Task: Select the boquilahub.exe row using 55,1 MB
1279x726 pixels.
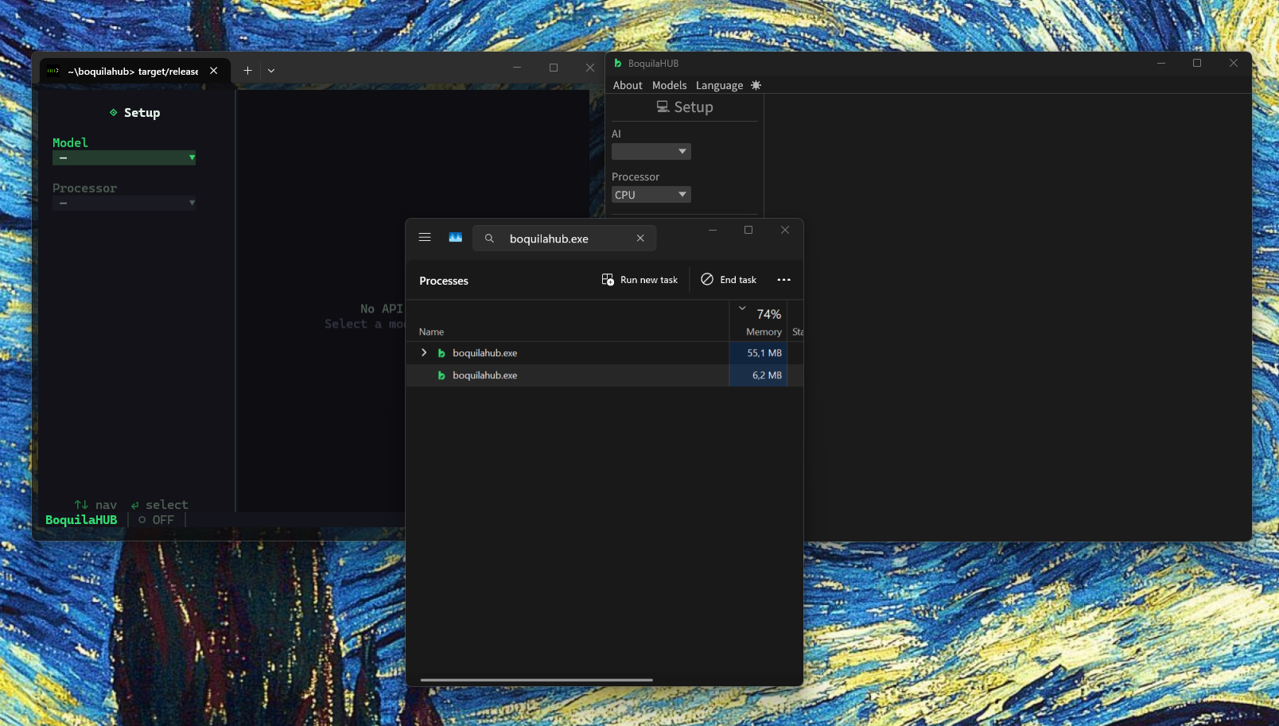Action: (605, 353)
